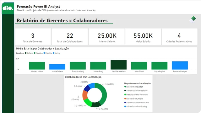This screenshot has width=201, height=113.
Task: Click the Menor Salario card showing 25.00K
Action: (x=107, y=37)
